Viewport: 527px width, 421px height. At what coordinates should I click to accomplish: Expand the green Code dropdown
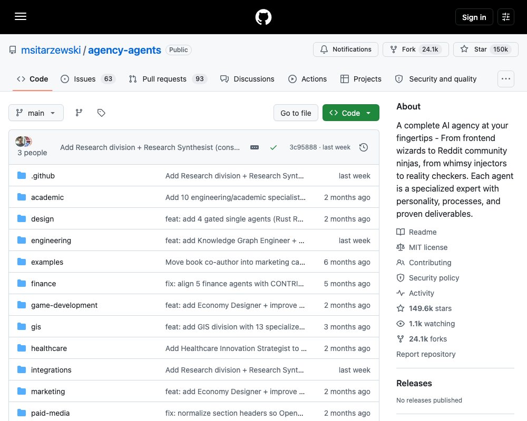click(351, 113)
